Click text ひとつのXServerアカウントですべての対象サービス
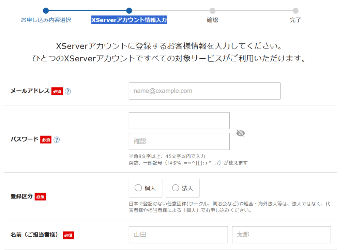 pos(169,58)
